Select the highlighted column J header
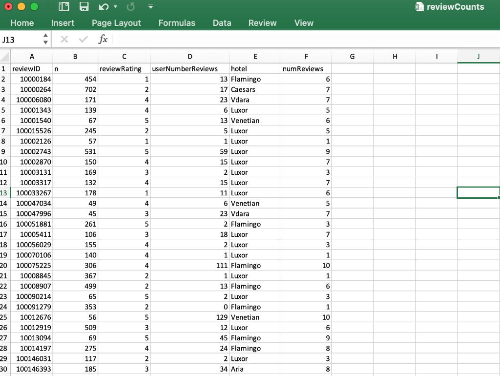The height and width of the screenshot is (376, 500). pyautogui.click(x=479, y=57)
